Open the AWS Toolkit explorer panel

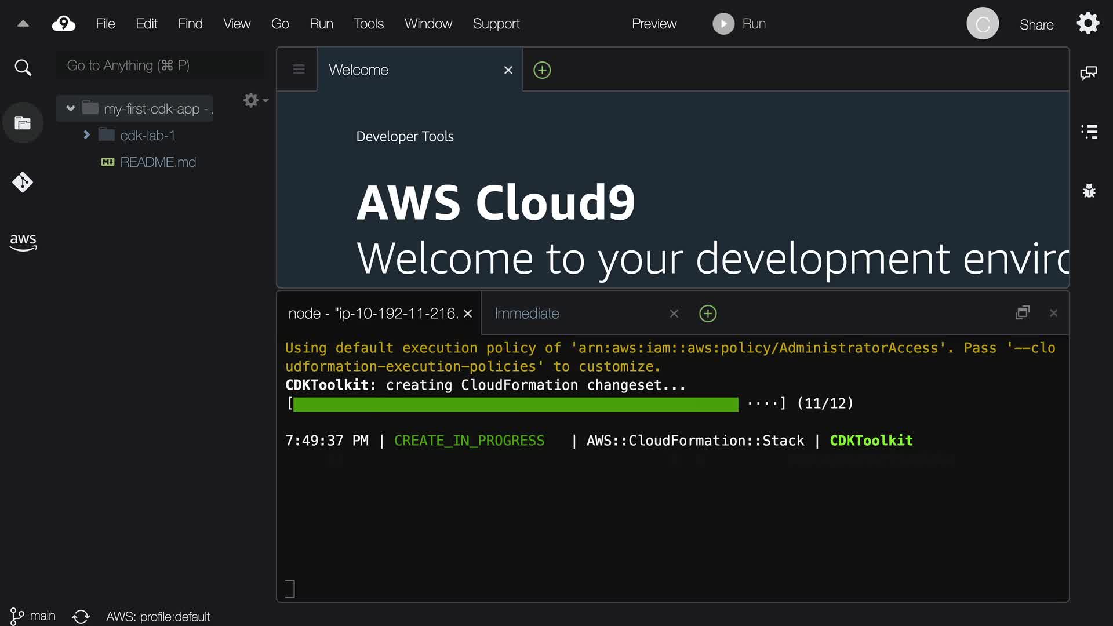pyautogui.click(x=23, y=242)
